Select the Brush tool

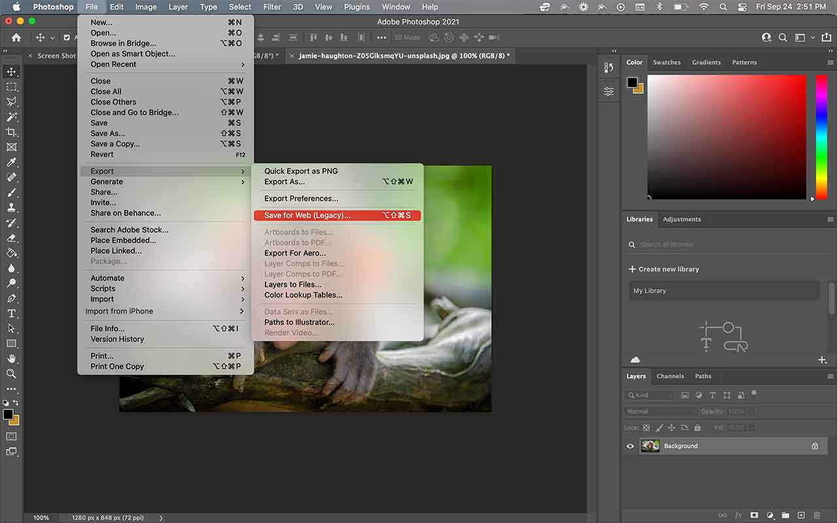click(x=11, y=192)
